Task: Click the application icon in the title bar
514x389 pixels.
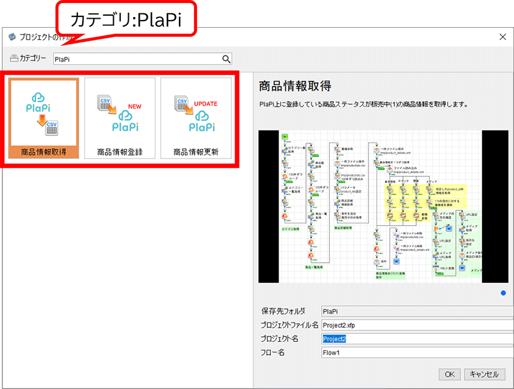Action: point(11,37)
